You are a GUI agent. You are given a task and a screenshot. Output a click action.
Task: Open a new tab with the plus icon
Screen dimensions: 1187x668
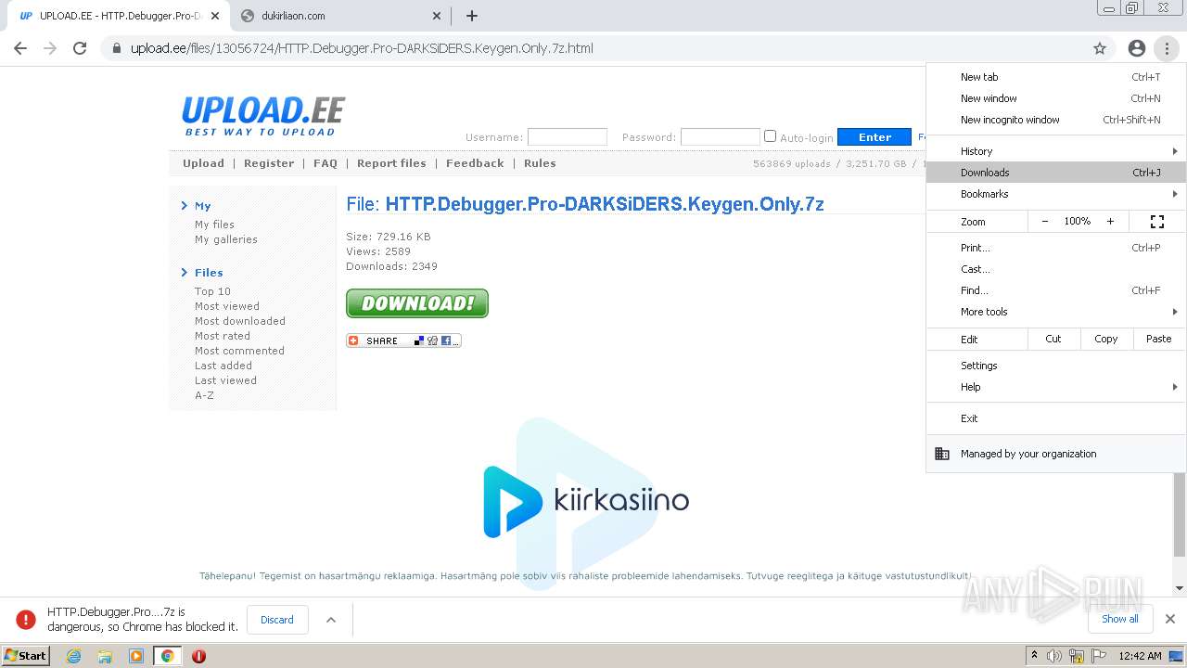tap(472, 16)
